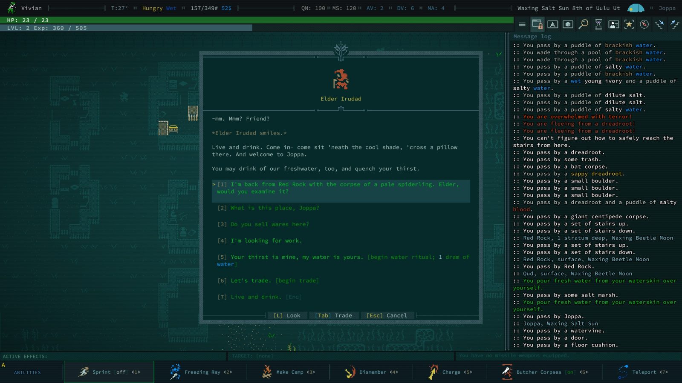Image resolution: width=682 pixels, height=383 pixels.
Task: Click the day-night sun dial icon
Action: click(636, 8)
